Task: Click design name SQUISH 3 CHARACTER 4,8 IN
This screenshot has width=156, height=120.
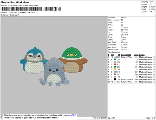Action: pos(24,12)
